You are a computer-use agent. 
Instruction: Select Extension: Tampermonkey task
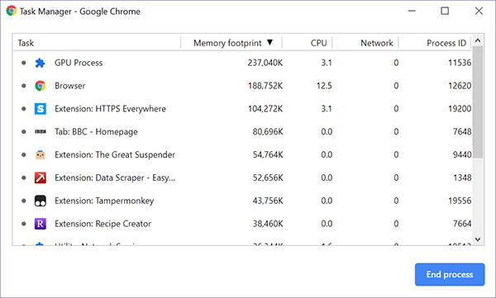point(242,201)
